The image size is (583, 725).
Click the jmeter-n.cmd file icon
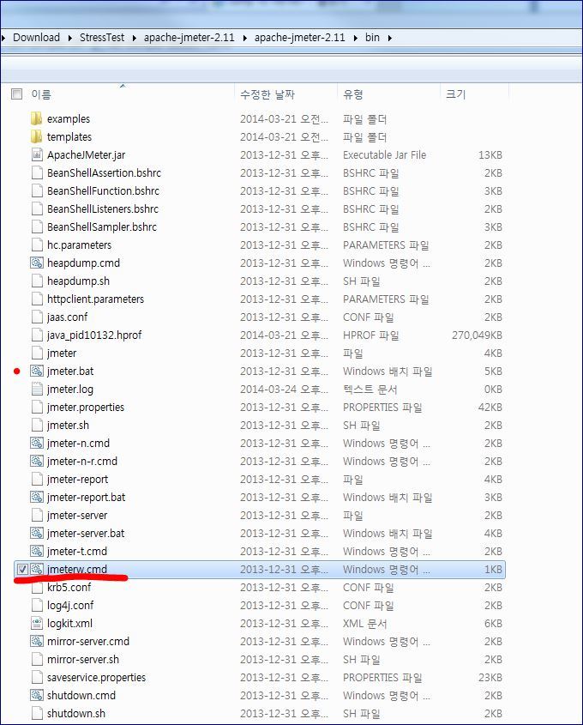click(37, 444)
